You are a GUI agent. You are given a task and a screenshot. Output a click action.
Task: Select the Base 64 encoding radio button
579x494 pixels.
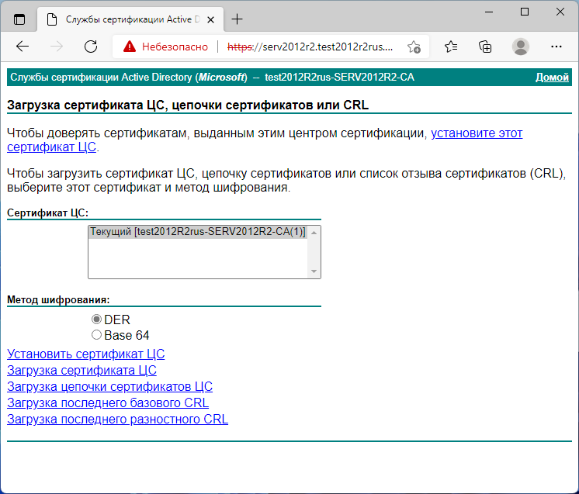point(96,335)
